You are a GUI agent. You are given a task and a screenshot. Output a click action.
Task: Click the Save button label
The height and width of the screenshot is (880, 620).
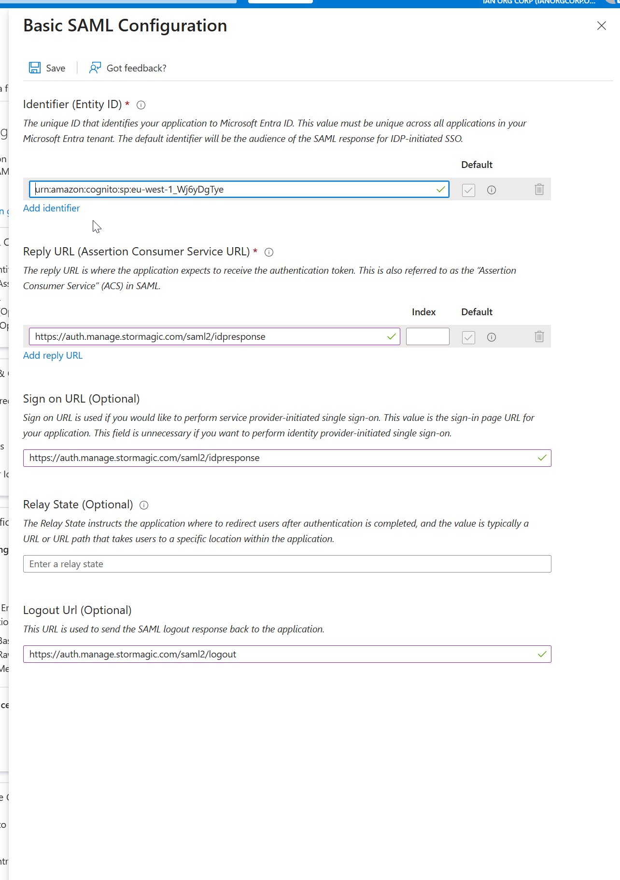pos(56,68)
